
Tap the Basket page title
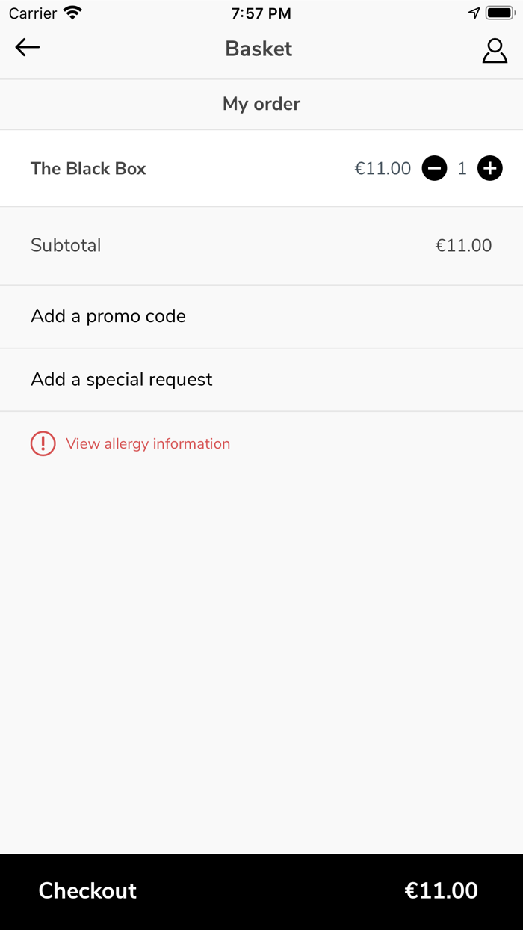(x=259, y=49)
